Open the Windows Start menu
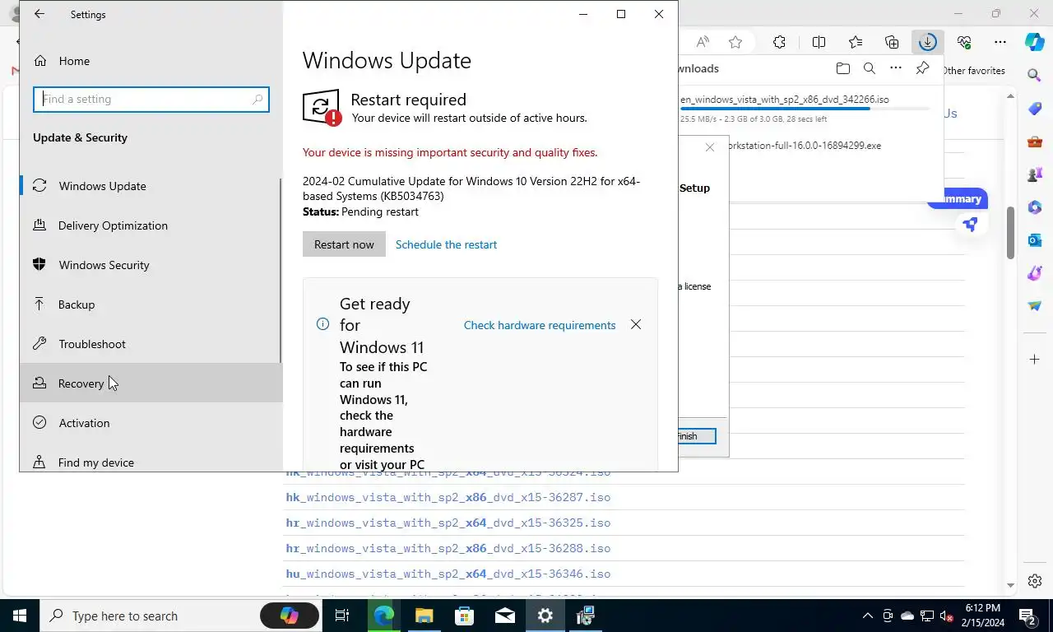The image size is (1053, 632). (20, 616)
